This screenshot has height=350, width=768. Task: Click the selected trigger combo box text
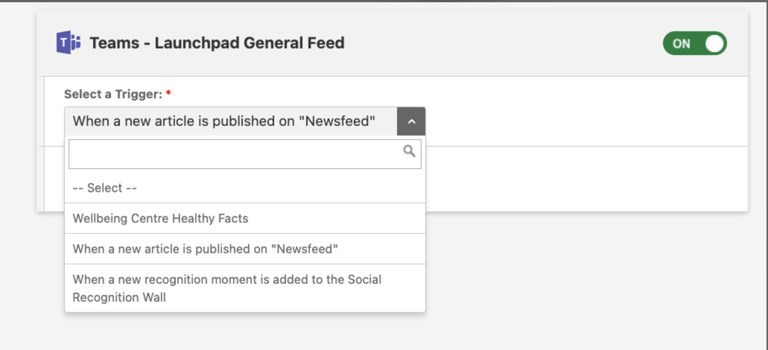(x=224, y=121)
